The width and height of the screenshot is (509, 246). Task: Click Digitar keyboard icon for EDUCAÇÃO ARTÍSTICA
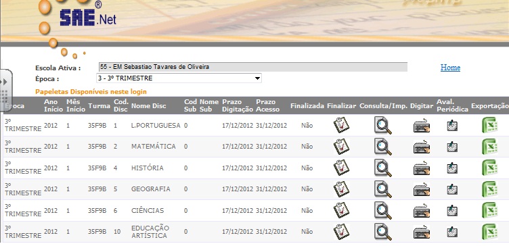[422, 232]
